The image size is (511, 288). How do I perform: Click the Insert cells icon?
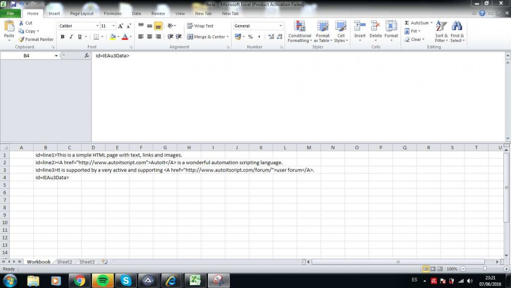pos(360,26)
